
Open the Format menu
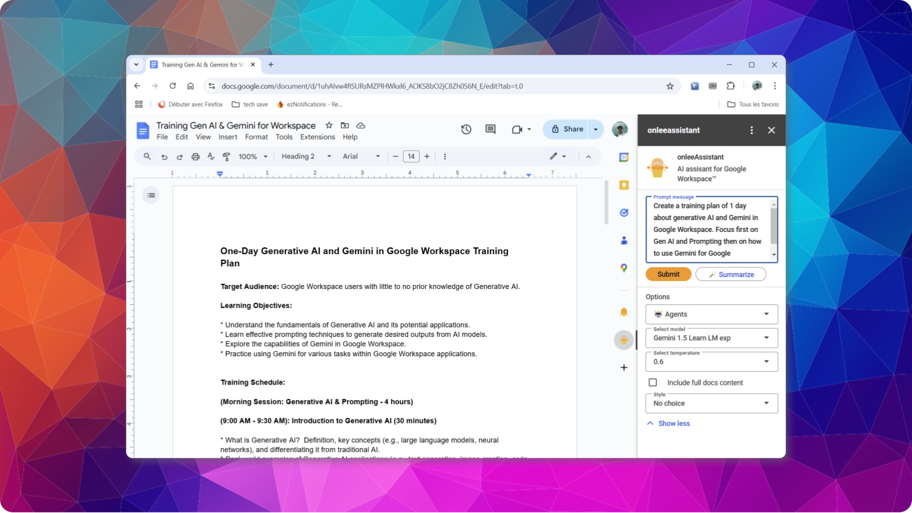click(256, 137)
